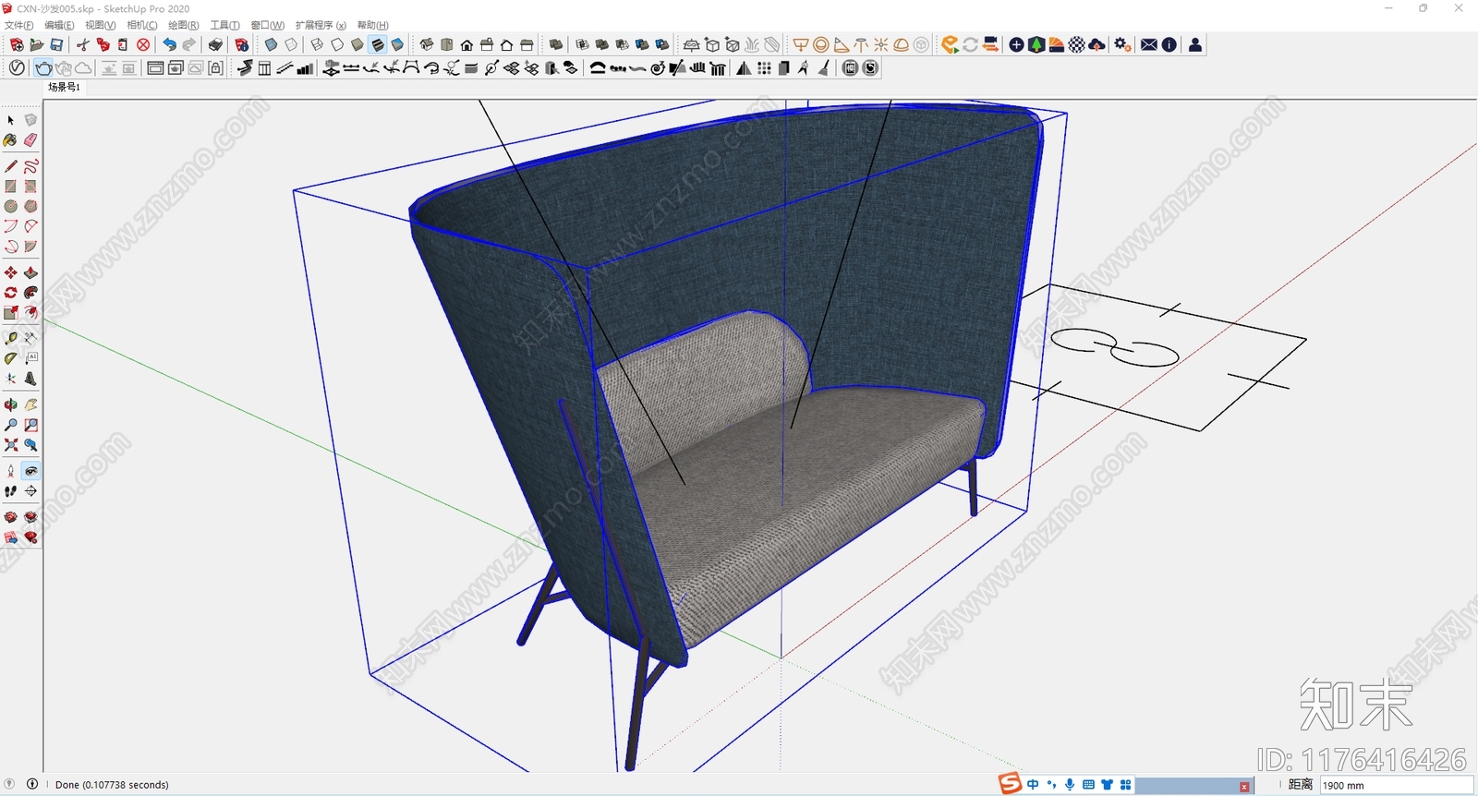
Task: Click the envelope mail icon
Action: (x=1149, y=44)
